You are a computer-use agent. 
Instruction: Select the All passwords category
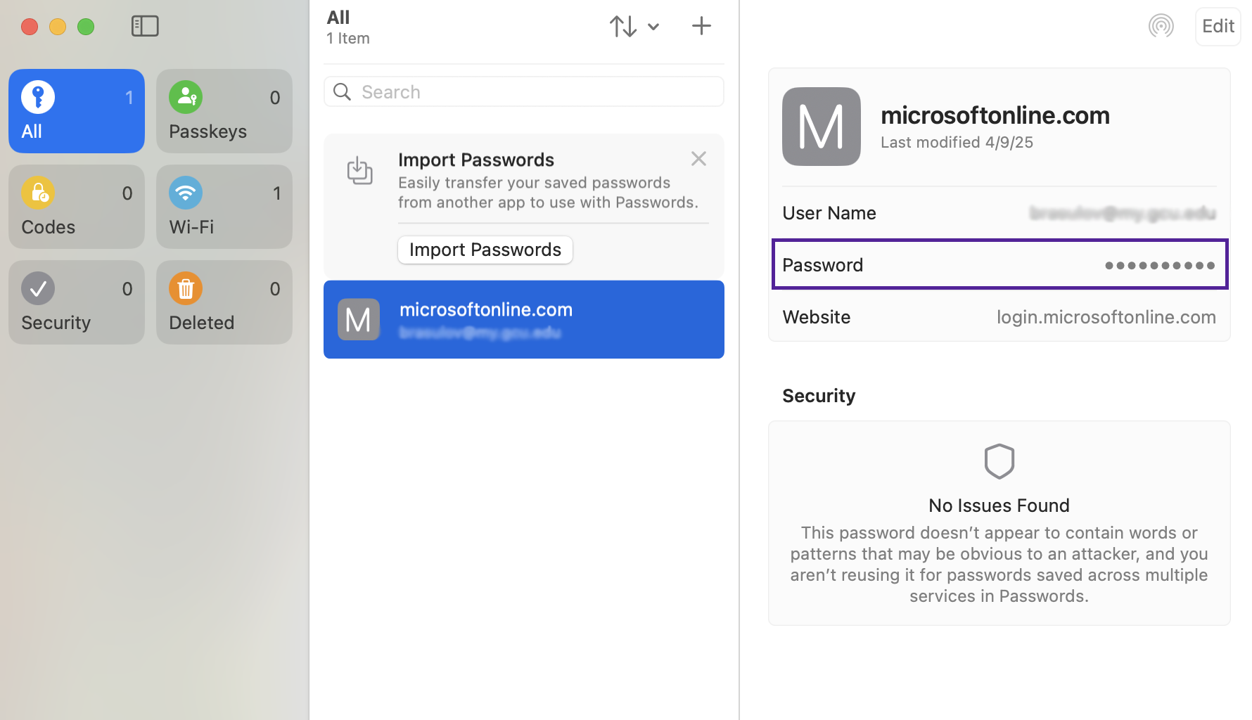coord(77,111)
